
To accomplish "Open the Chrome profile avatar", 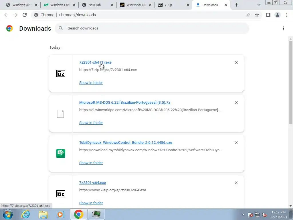I will click(x=278, y=15).
